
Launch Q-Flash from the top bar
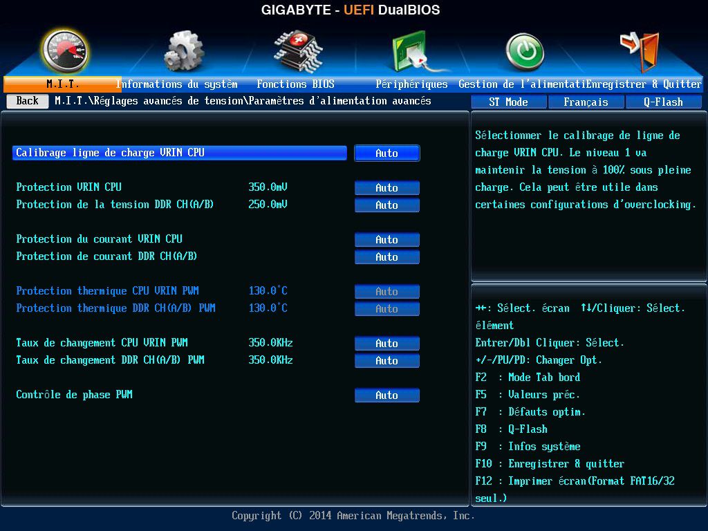(x=663, y=102)
